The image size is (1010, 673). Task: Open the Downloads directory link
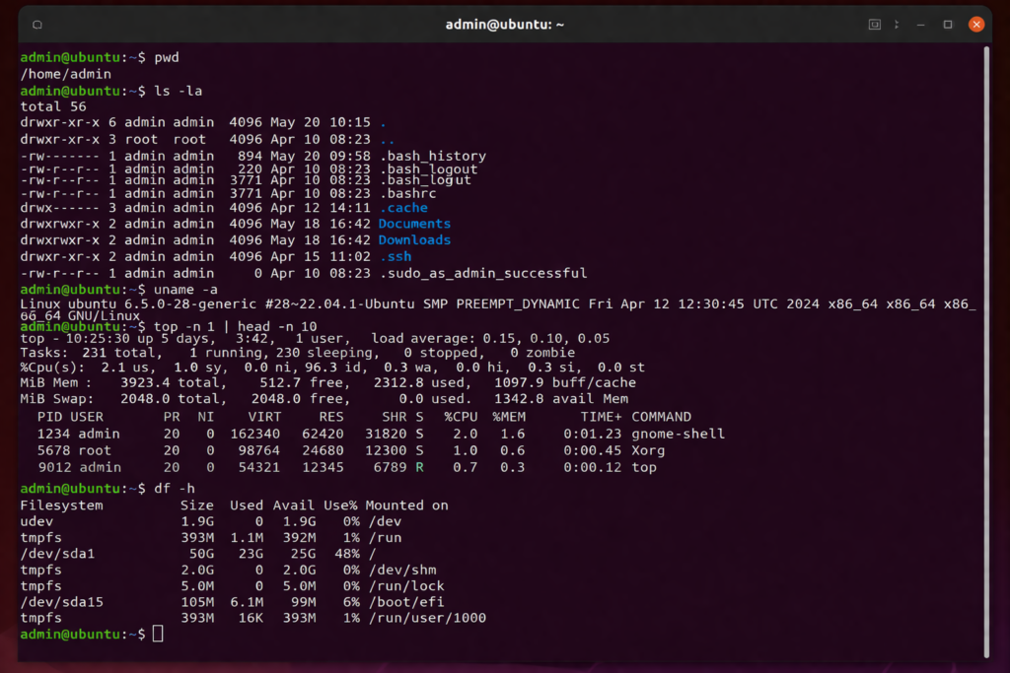point(413,239)
